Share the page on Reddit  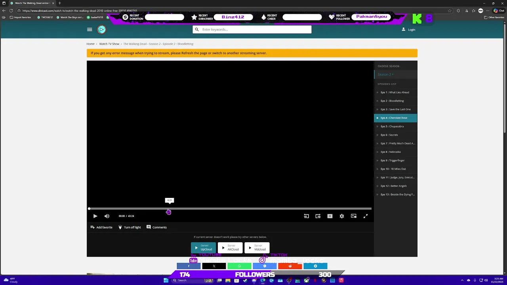pyautogui.click(x=290, y=266)
